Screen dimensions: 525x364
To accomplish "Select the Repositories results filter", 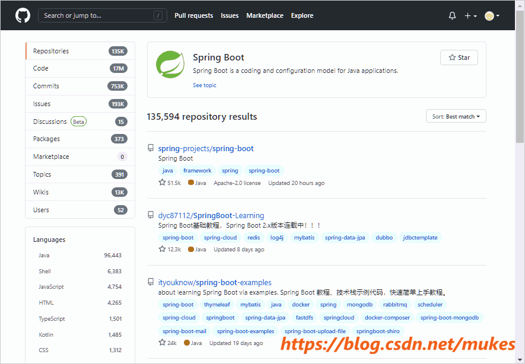I will click(x=80, y=51).
